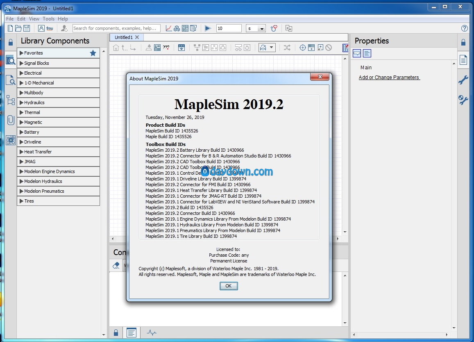This screenshot has height=342, width=474.
Task: Click the fmu import icon
Action: pos(50,28)
